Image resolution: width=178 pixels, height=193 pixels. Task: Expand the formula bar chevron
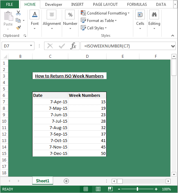(x=173, y=46)
